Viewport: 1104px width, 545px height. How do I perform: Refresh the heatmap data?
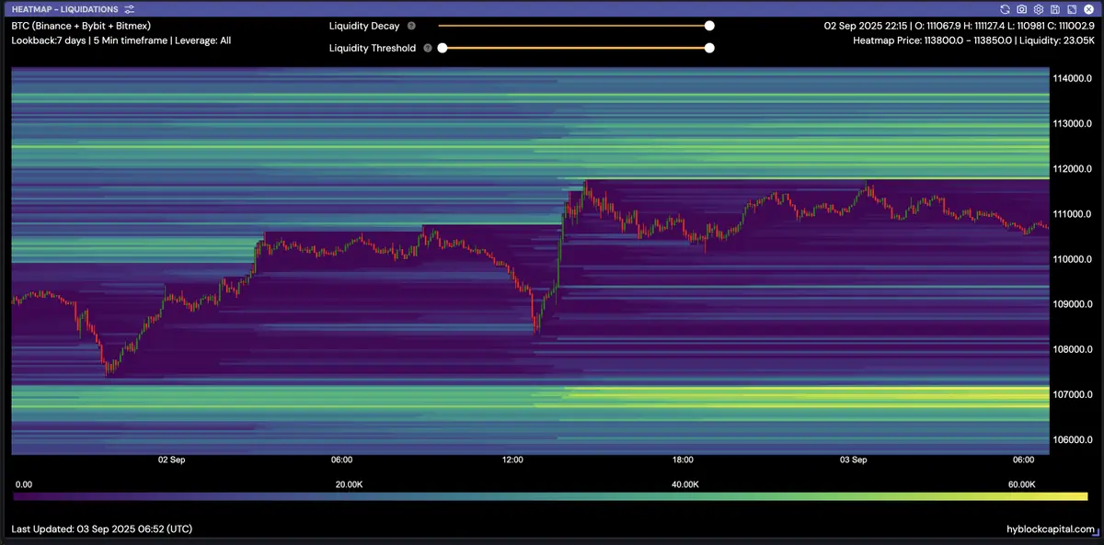point(1005,9)
